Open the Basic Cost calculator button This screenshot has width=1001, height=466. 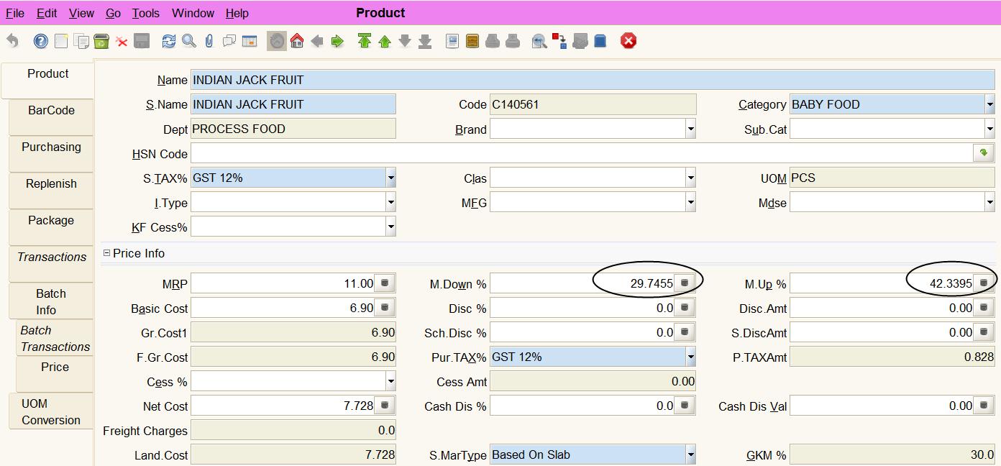(x=385, y=308)
